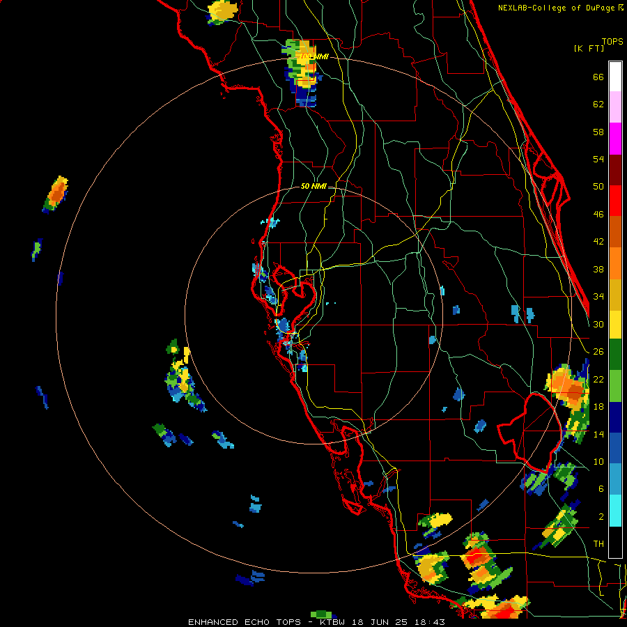The width and height of the screenshot is (627, 627).
Task: Select the burnt orange swatch between 46 and 42
Action: [x=615, y=232]
